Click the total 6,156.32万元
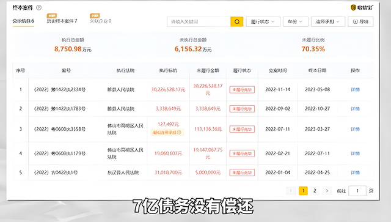This screenshot has width=391, height=222. point(193,49)
